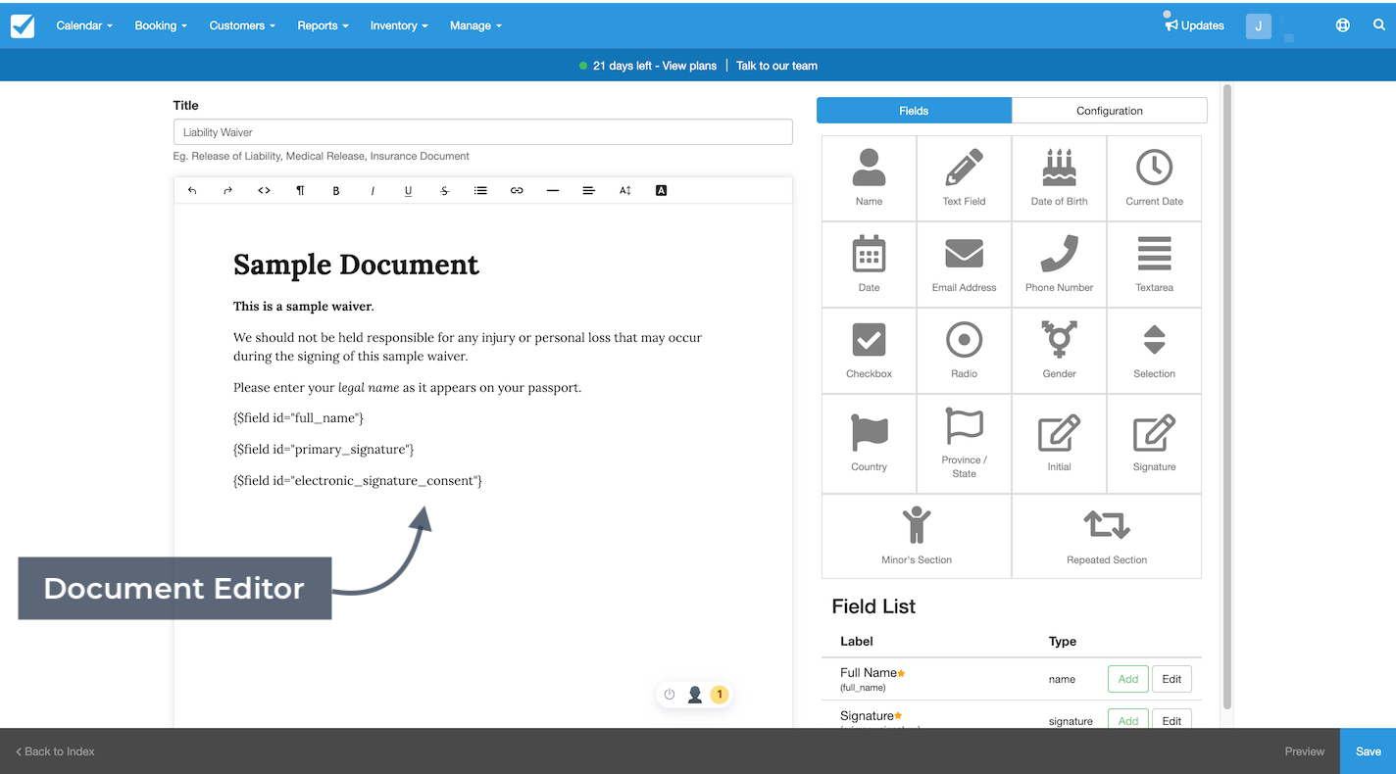Image resolution: width=1396 pixels, height=774 pixels.
Task: Open the text color icon
Action: (x=661, y=191)
